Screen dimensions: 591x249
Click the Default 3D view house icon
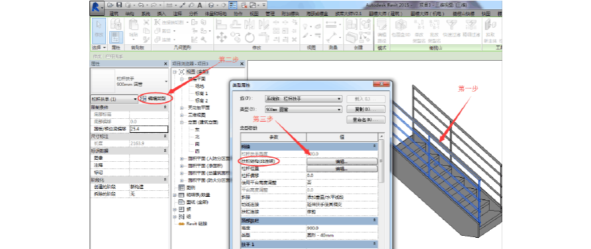click(211, 5)
